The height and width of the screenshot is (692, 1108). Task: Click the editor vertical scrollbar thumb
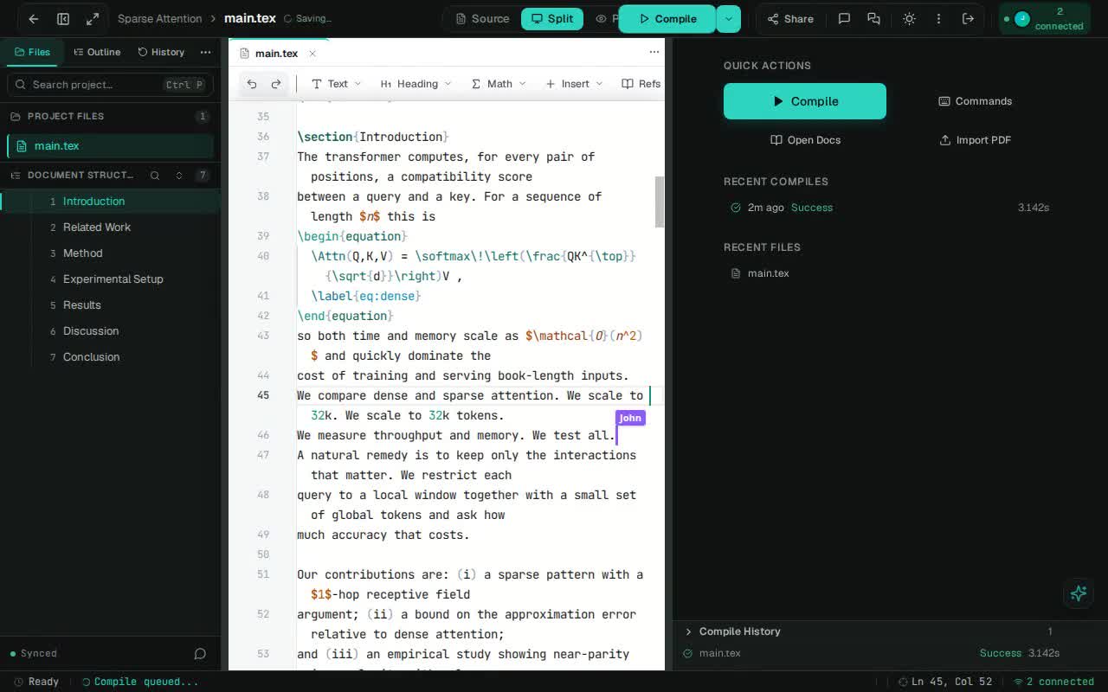[x=659, y=202]
